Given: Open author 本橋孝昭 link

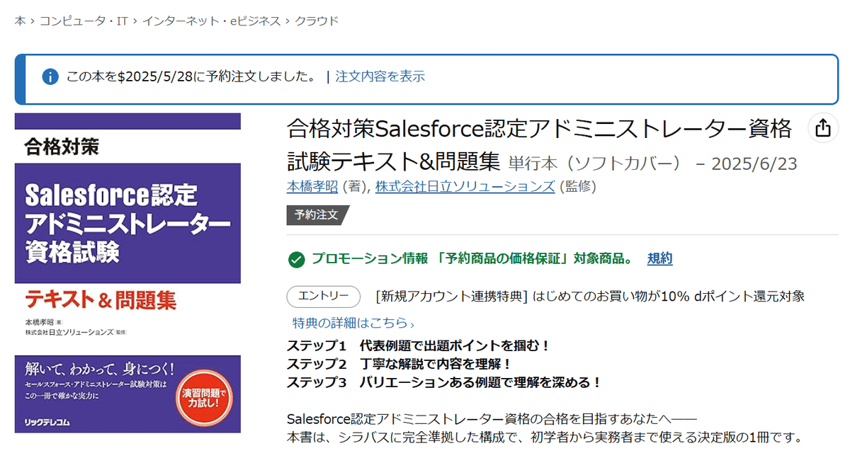Looking at the screenshot, I should point(312,186).
